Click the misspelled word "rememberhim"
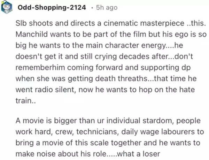Image resolution: width=209 pixels, height=160 pixels. pos(39,65)
